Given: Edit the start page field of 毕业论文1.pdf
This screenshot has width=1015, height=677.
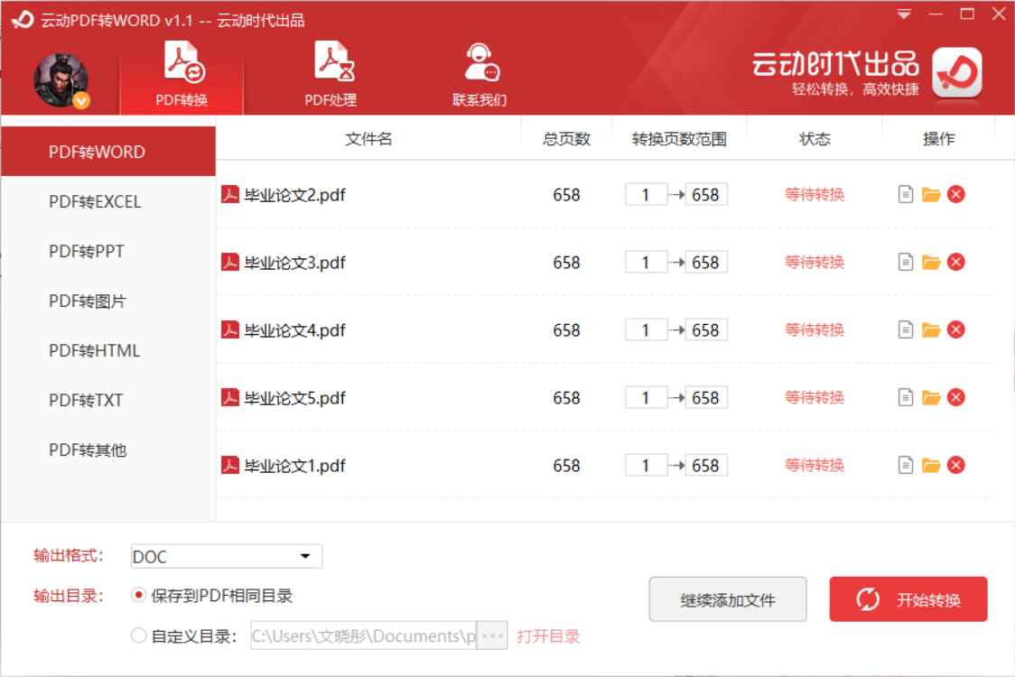Looking at the screenshot, I should (646, 464).
